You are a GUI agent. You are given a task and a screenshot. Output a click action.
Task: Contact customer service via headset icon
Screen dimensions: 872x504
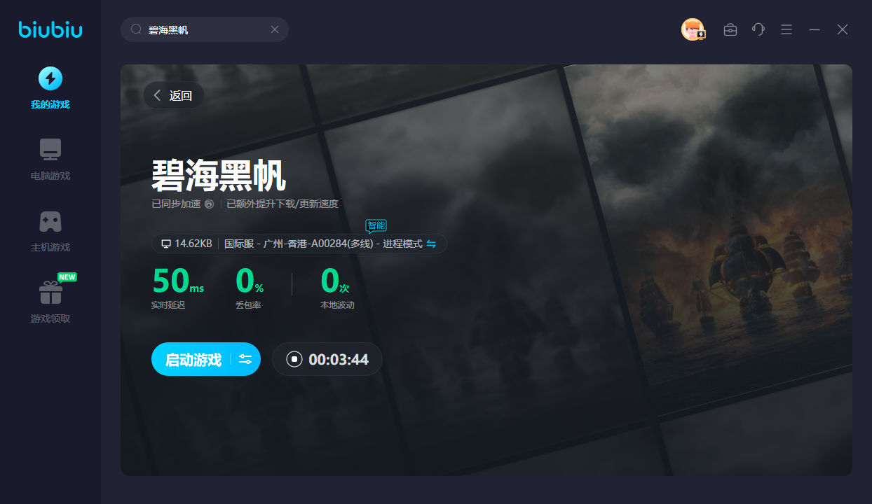tap(758, 29)
